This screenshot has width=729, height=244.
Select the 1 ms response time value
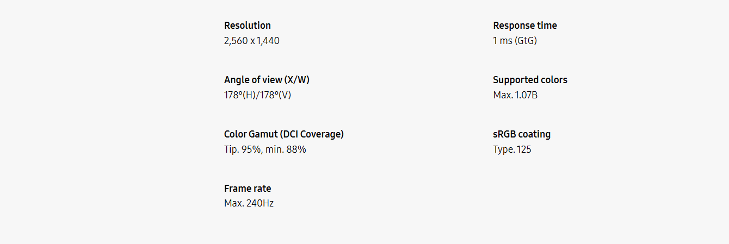click(503, 41)
